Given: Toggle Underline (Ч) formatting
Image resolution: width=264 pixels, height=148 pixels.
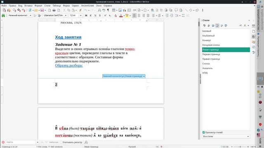Looking at the screenshot, I should pos(95,16).
